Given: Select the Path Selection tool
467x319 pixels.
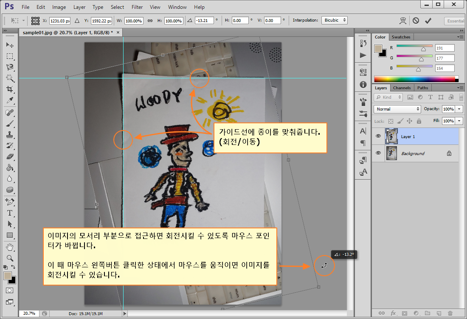Looking at the screenshot, I should pyautogui.click(x=9, y=224).
